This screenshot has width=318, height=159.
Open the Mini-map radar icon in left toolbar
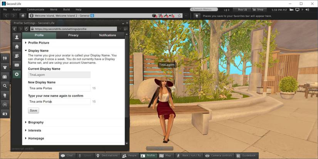pos(5,105)
